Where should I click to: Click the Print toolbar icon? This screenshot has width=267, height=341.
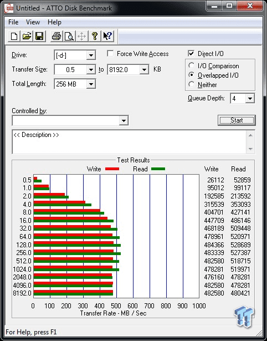57,37
